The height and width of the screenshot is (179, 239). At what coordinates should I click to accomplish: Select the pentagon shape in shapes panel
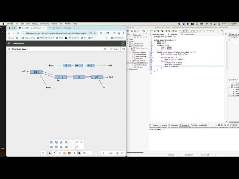click(x=66, y=142)
